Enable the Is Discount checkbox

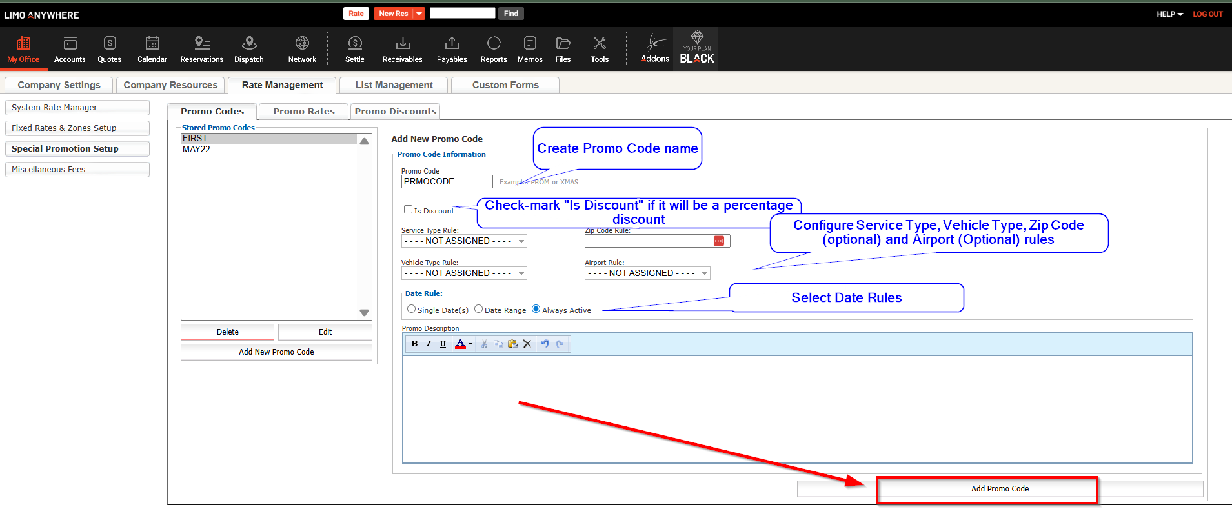(x=408, y=210)
